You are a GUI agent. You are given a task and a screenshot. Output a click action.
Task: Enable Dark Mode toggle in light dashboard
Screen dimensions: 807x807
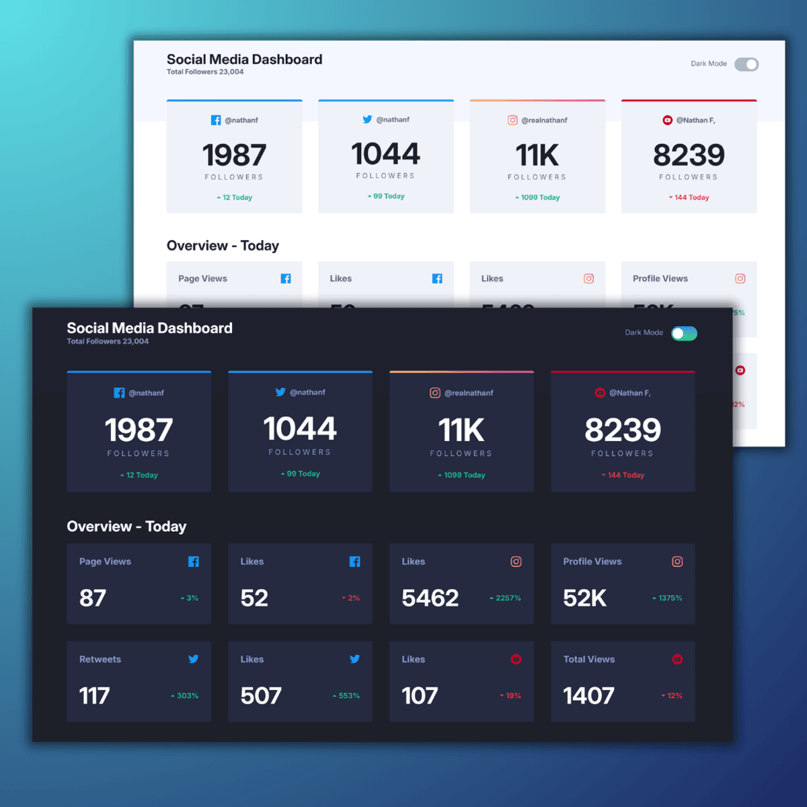(x=746, y=65)
